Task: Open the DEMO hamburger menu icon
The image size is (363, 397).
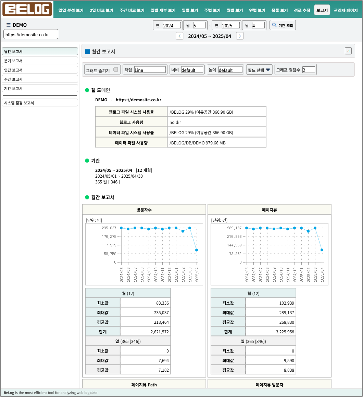Action: coord(8,25)
